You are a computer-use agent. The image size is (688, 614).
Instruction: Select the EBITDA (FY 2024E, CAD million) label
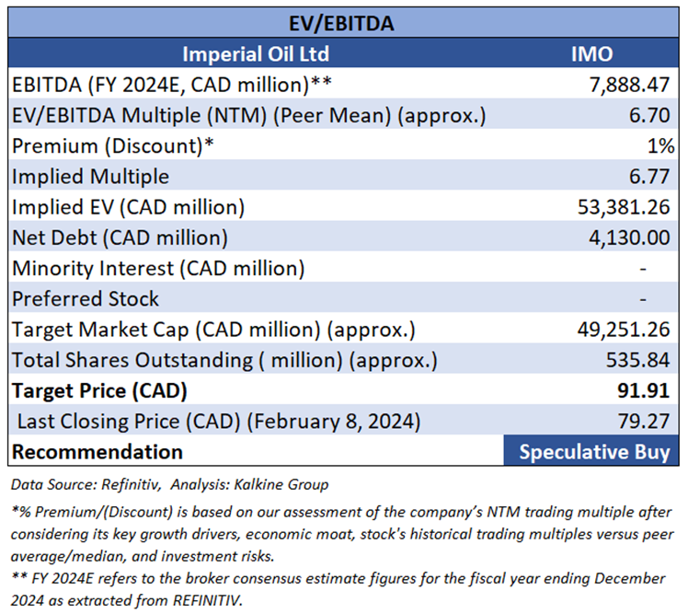click(x=172, y=85)
